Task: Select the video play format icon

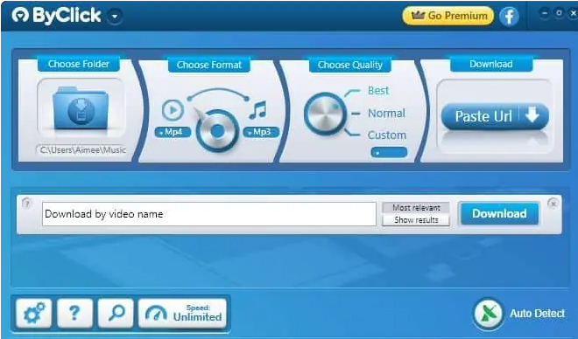Action: tap(173, 109)
